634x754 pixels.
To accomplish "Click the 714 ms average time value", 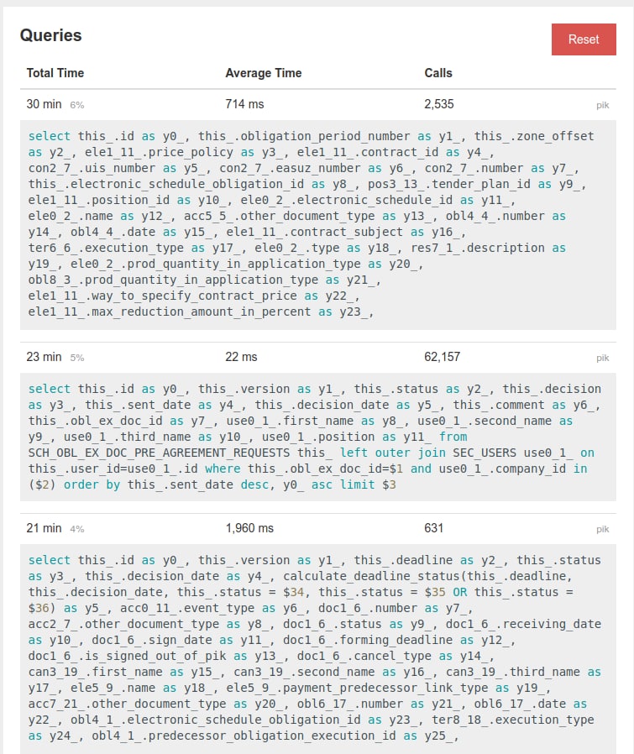I will click(245, 104).
